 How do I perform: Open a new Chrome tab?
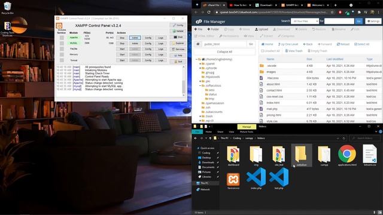(x=335, y=5)
